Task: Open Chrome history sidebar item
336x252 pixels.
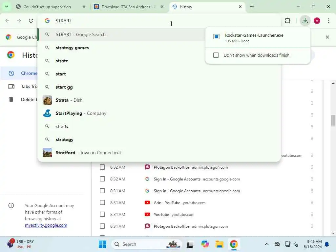Action: 19,73
